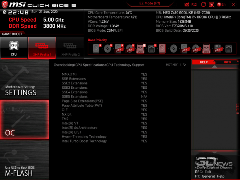Take a screenshot with the F12 camera icon
Image resolution: width=240 pixels, height=180 pixels.
[187, 4]
